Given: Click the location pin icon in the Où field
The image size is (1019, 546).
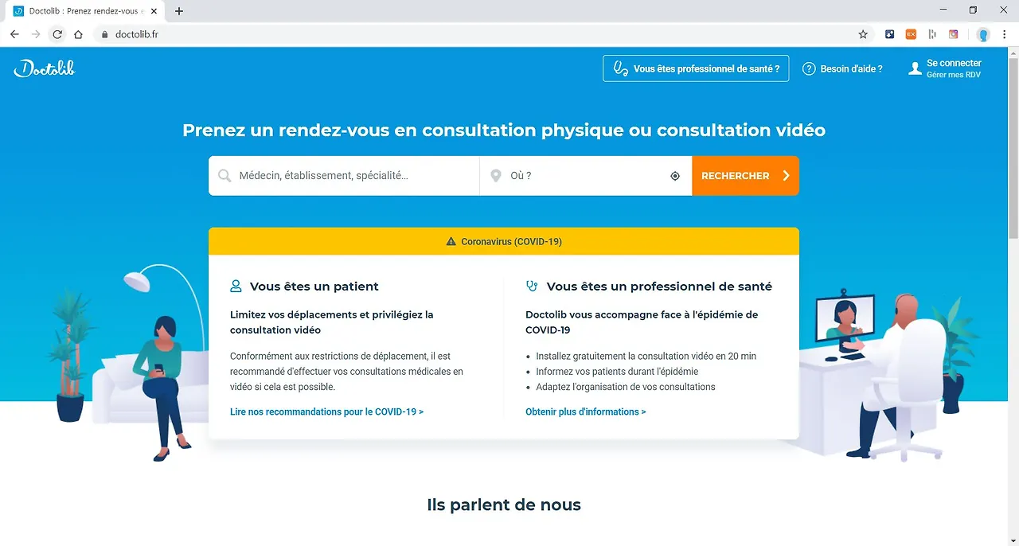Looking at the screenshot, I should click(495, 176).
